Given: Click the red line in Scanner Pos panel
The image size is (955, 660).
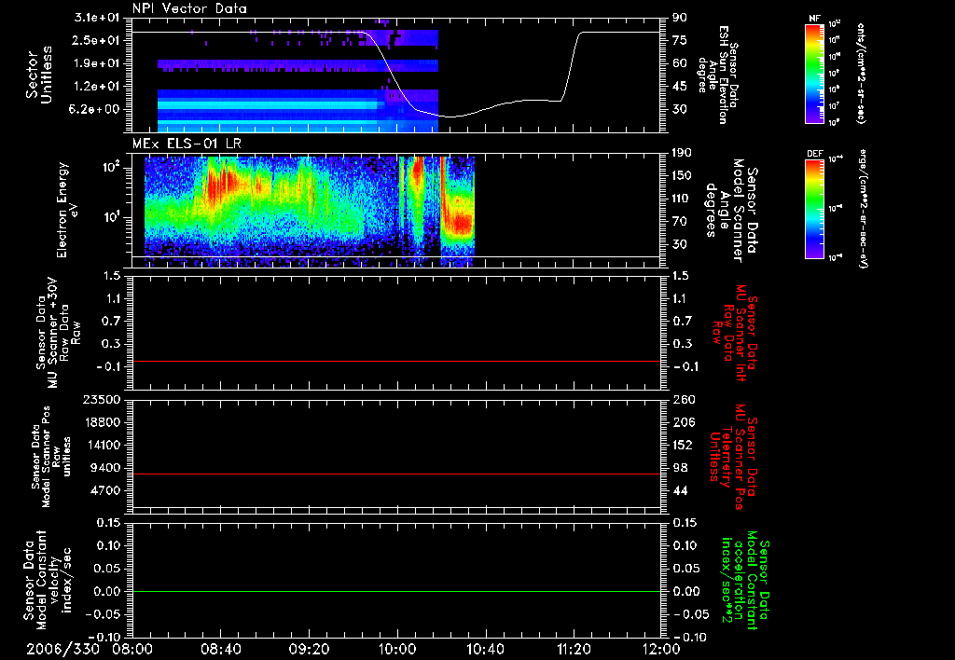Looking at the screenshot, I should (396, 474).
